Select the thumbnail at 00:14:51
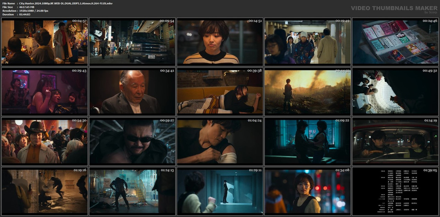Viewport: 440px width, 217px height. 220,41
